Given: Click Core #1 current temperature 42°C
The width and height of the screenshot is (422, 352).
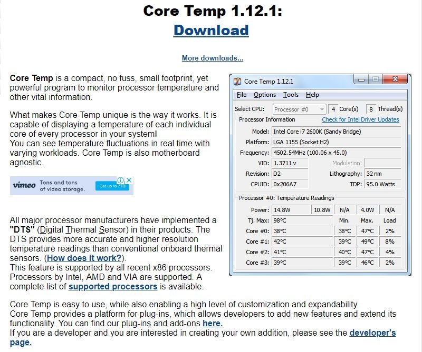Looking at the screenshot, I should point(302,242).
